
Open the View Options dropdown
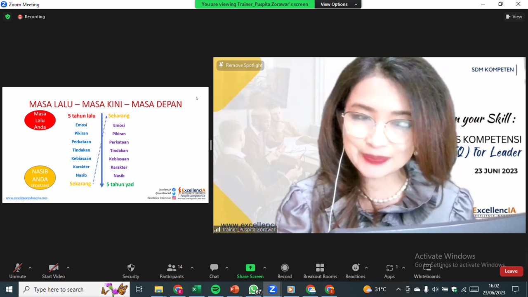pyautogui.click(x=338, y=4)
